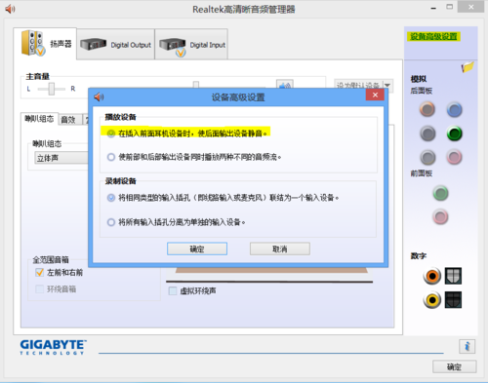This screenshot has height=383, width=488.
Task: Switch to the 扬声器 tab
Action: pos(45,44)
